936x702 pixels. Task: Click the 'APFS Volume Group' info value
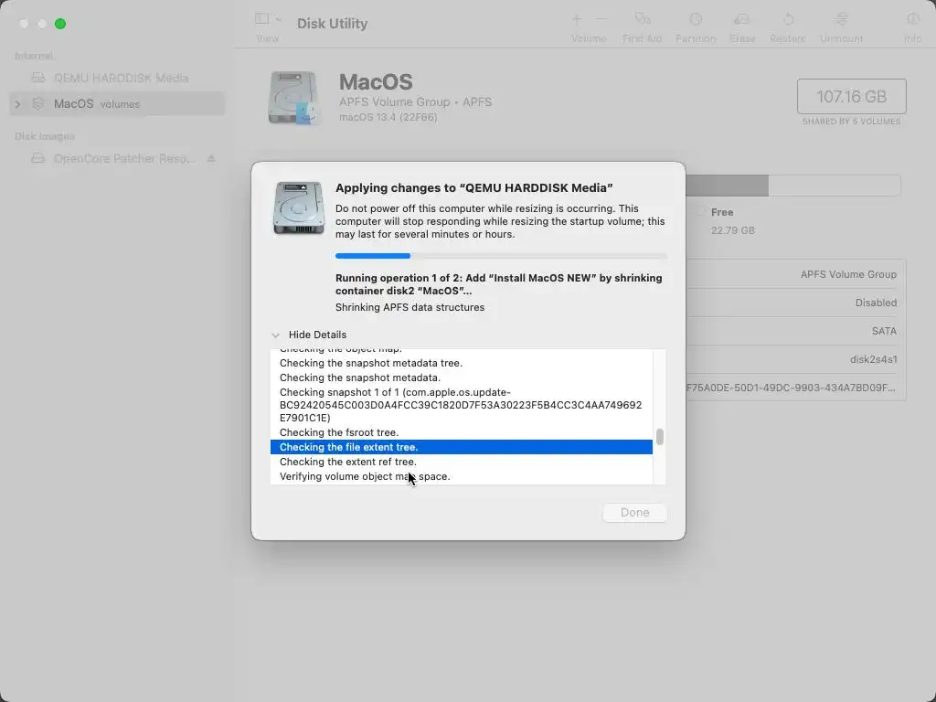click(848, 274)
